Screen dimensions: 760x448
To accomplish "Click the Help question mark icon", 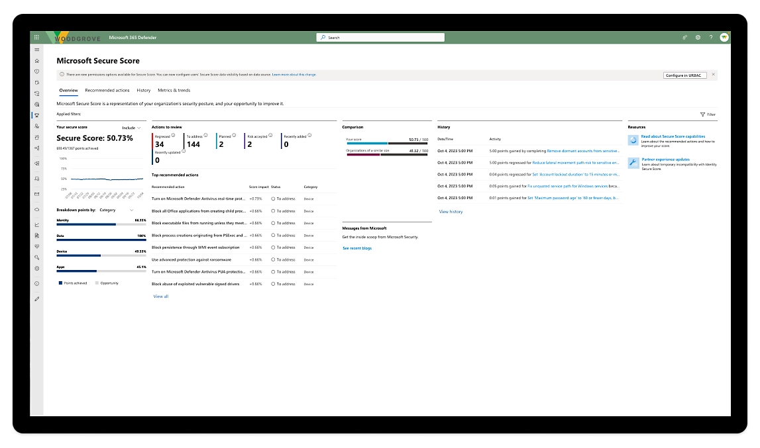I will tap(710, 38).
